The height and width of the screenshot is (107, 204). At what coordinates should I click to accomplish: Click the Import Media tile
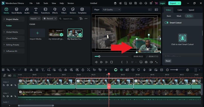37,33
